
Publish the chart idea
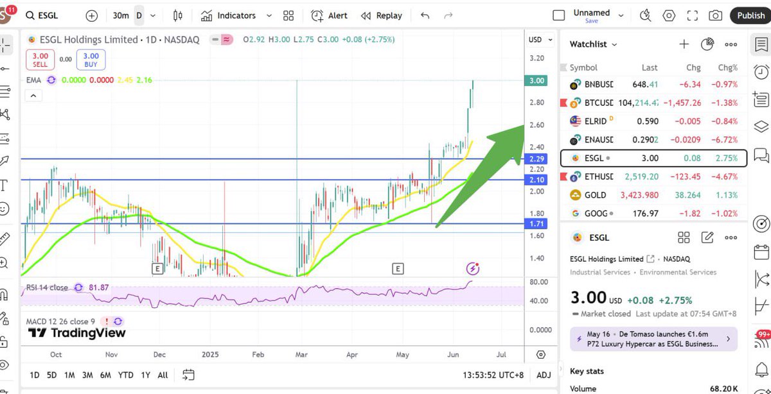click(x=750, y=15)
